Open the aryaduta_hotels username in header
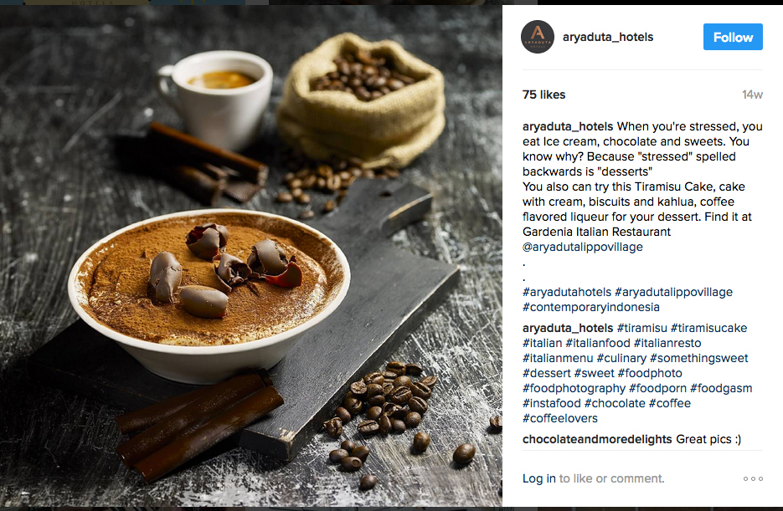The image size is (783, 511). click(x=608, y=37)
